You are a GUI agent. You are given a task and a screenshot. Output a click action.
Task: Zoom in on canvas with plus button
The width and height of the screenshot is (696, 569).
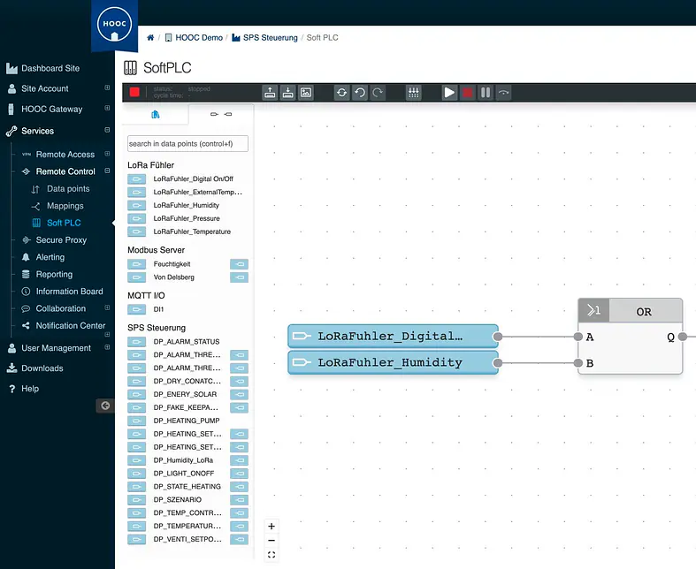pos(272,527)
